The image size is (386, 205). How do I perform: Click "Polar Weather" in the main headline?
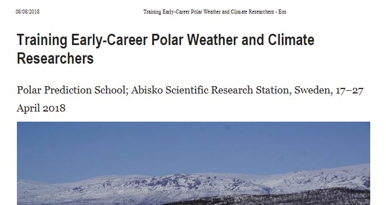click(194, 40)
